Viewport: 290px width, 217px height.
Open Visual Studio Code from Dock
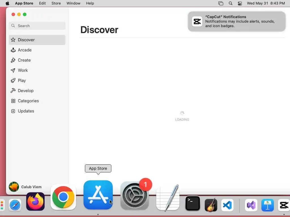(x=227, y=205)
